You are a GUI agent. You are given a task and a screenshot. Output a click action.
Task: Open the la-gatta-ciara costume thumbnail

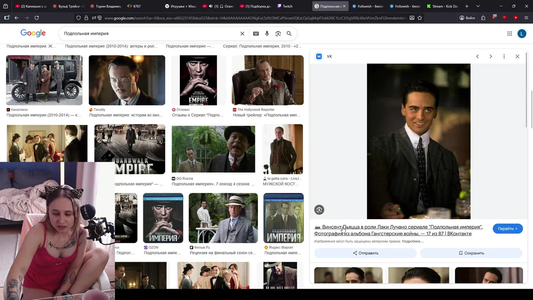coord(283,149)
